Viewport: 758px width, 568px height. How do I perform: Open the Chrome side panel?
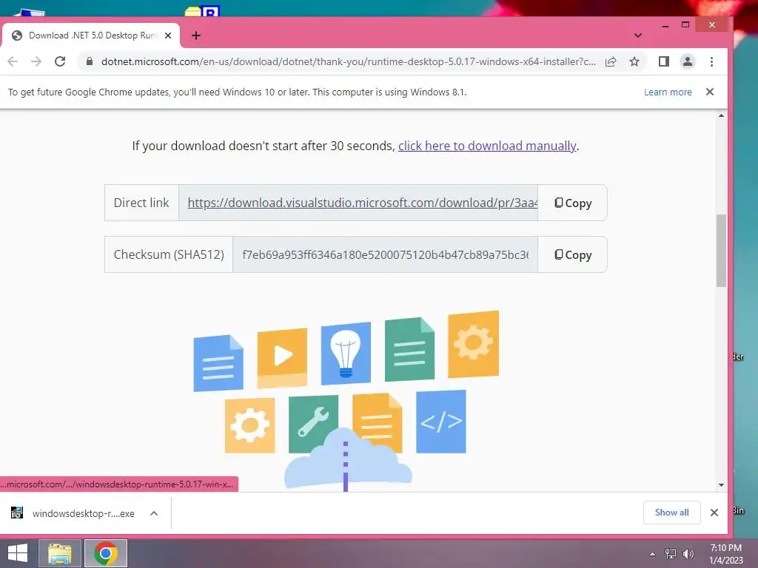[x=664, y=61]
